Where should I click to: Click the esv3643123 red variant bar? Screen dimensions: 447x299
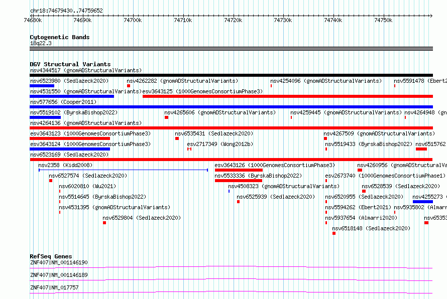pyautogui.click(x=70, y=138)
